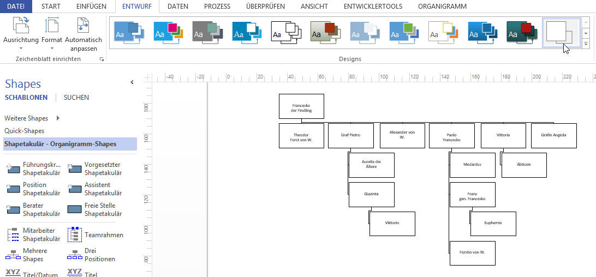Select the Assistent Shapetakulär shape icon
This screenshot has width=596, height=277.
[x=75, y=189]
